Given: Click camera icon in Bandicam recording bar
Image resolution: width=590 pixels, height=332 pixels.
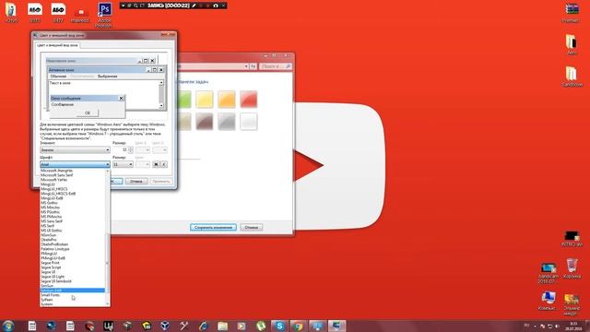Looking at the screenshot, I should point(216,6).
